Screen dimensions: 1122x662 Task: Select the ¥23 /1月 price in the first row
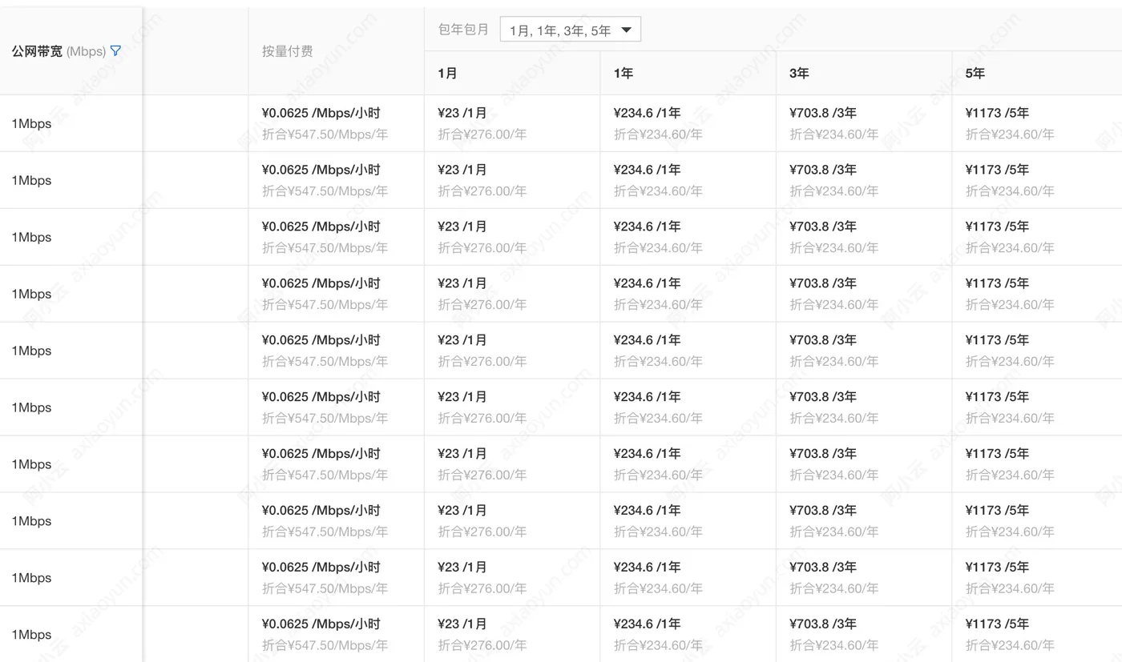coord(462,113)
